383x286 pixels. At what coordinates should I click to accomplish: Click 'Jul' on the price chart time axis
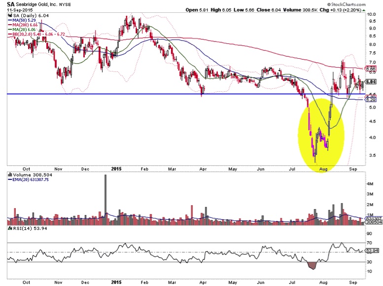tap(292, 169)
